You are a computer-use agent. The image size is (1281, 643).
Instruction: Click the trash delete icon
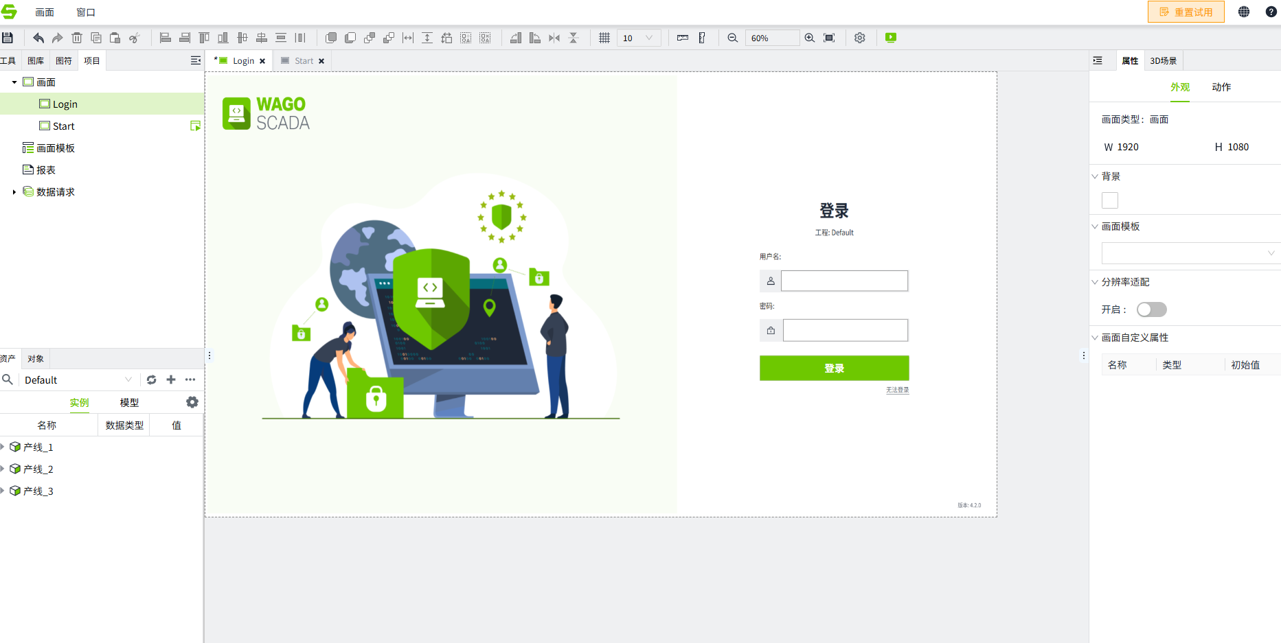[x=77, y=38]
